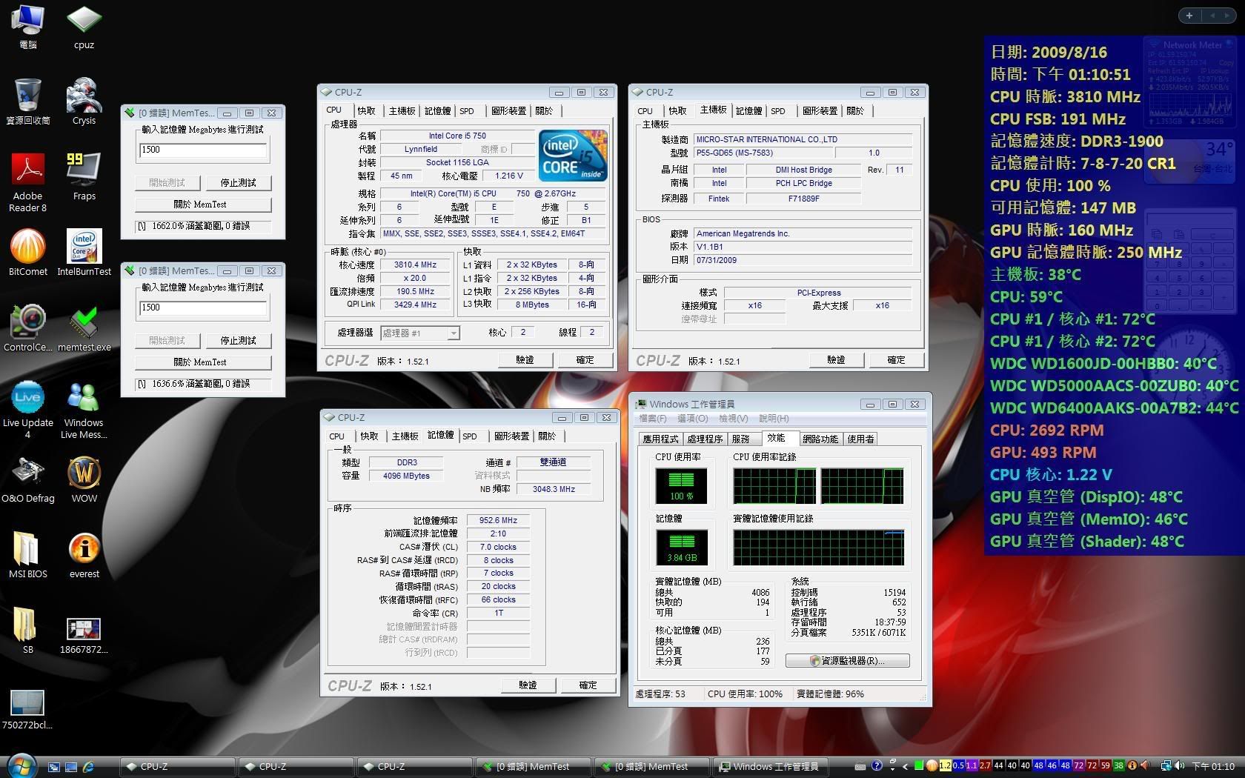The height and width of the screenshot is (778, 1245).
Task: Launch memtest.exe desktop icon
Action: click(x=84, y=328)
